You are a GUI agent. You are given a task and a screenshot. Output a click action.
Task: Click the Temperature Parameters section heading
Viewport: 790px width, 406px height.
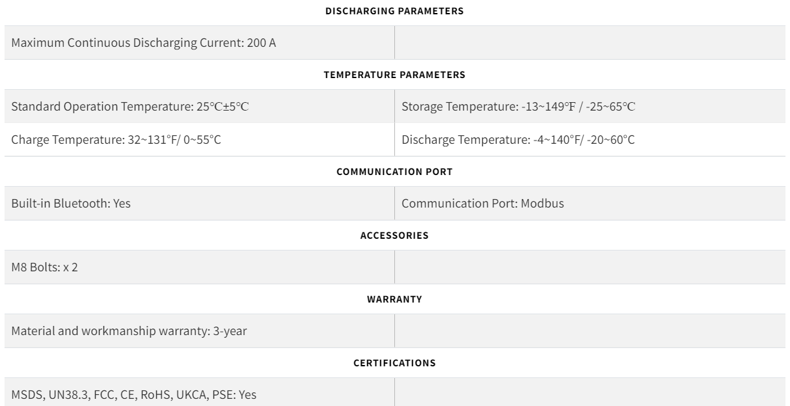(394, 75)
